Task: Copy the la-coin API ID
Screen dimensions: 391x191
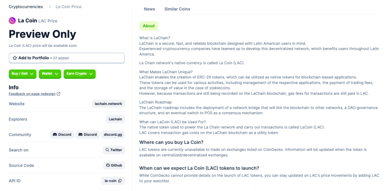Action: point(120,181)
